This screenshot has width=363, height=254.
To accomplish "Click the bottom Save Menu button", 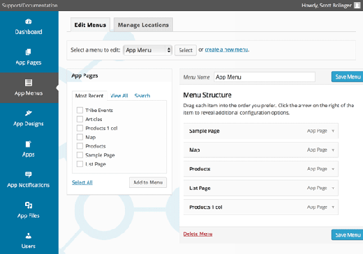I will point(348,235).
